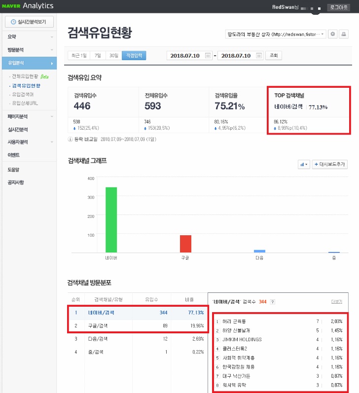Click the 조회 search button
359x393 pixels.
pyautogui.click(x=274, y=55)
